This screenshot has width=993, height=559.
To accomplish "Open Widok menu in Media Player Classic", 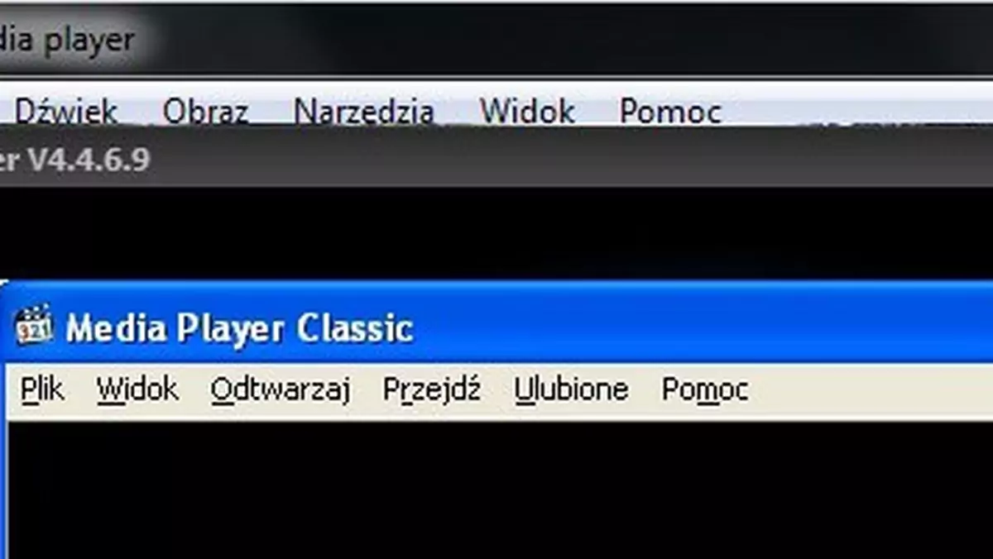I will click(137, 389).
